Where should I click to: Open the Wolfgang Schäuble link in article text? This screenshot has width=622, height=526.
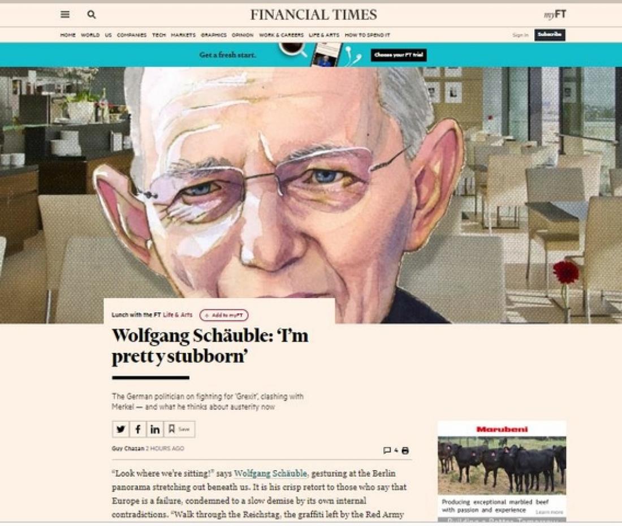click(x=270, y=473)
